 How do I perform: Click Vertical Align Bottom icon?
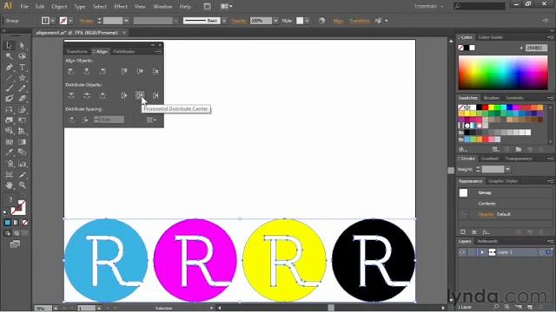pos(156,71)
